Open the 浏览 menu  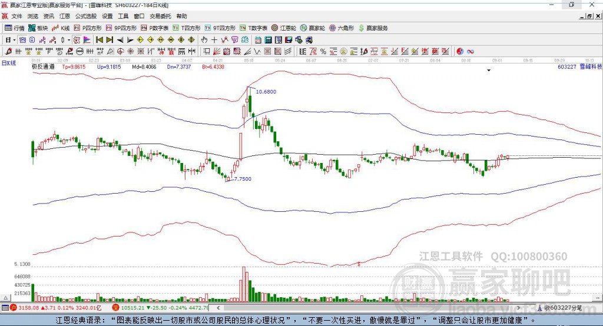coord(33,16)
